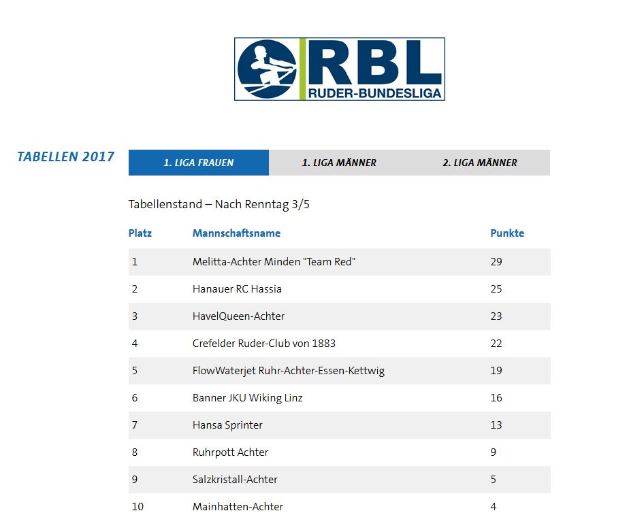Click the Platz column header
Image resolution: width=627 pixels, height=530 pixels.
(x=140, y=233)
